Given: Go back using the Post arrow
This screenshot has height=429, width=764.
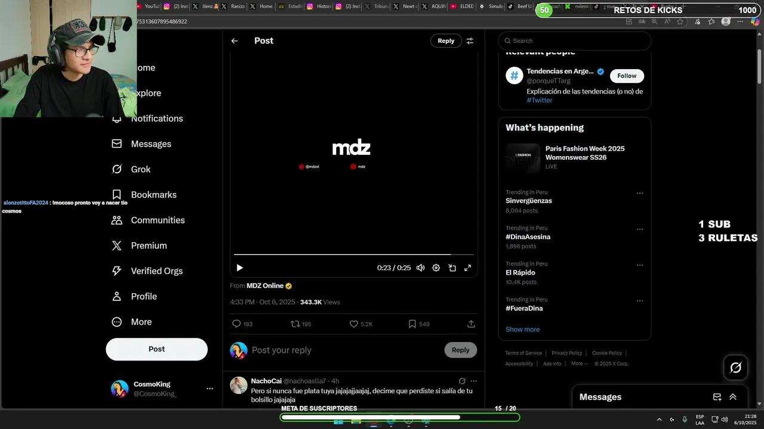Looking at the screenshot, I should click(235, 41).
